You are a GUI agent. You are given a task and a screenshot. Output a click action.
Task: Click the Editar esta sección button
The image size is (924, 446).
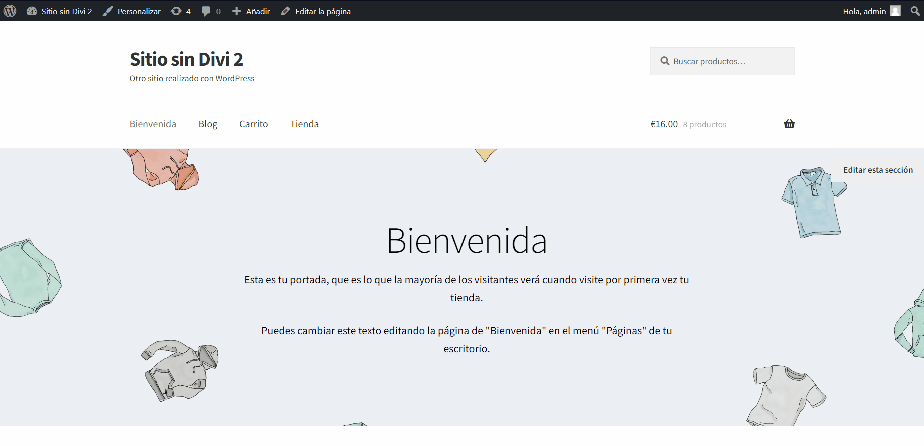(x=878, y=170)
